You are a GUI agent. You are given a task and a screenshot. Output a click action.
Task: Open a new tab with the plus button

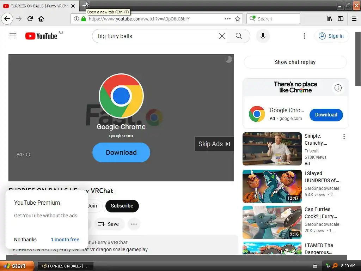point(85,5)
